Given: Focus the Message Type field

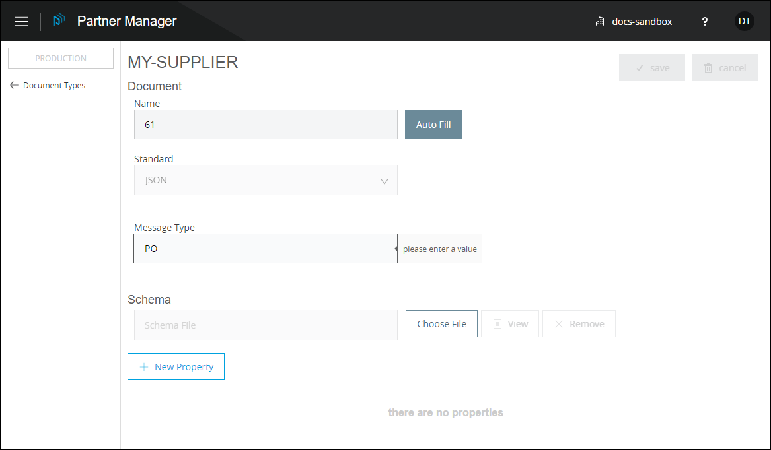Looking at the screenshot, I should click(x=265, y=249).
